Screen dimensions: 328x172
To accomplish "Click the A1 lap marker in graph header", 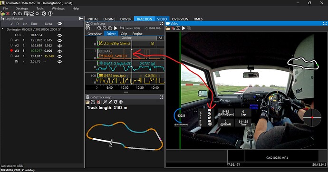I will pos(161,38).
